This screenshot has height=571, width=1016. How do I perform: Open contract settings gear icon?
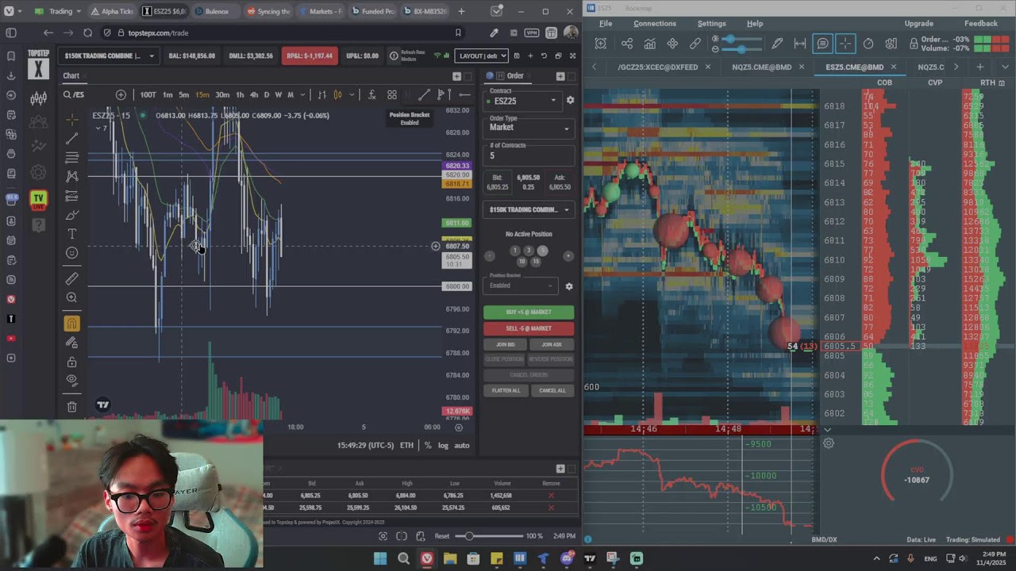point(570,101)
